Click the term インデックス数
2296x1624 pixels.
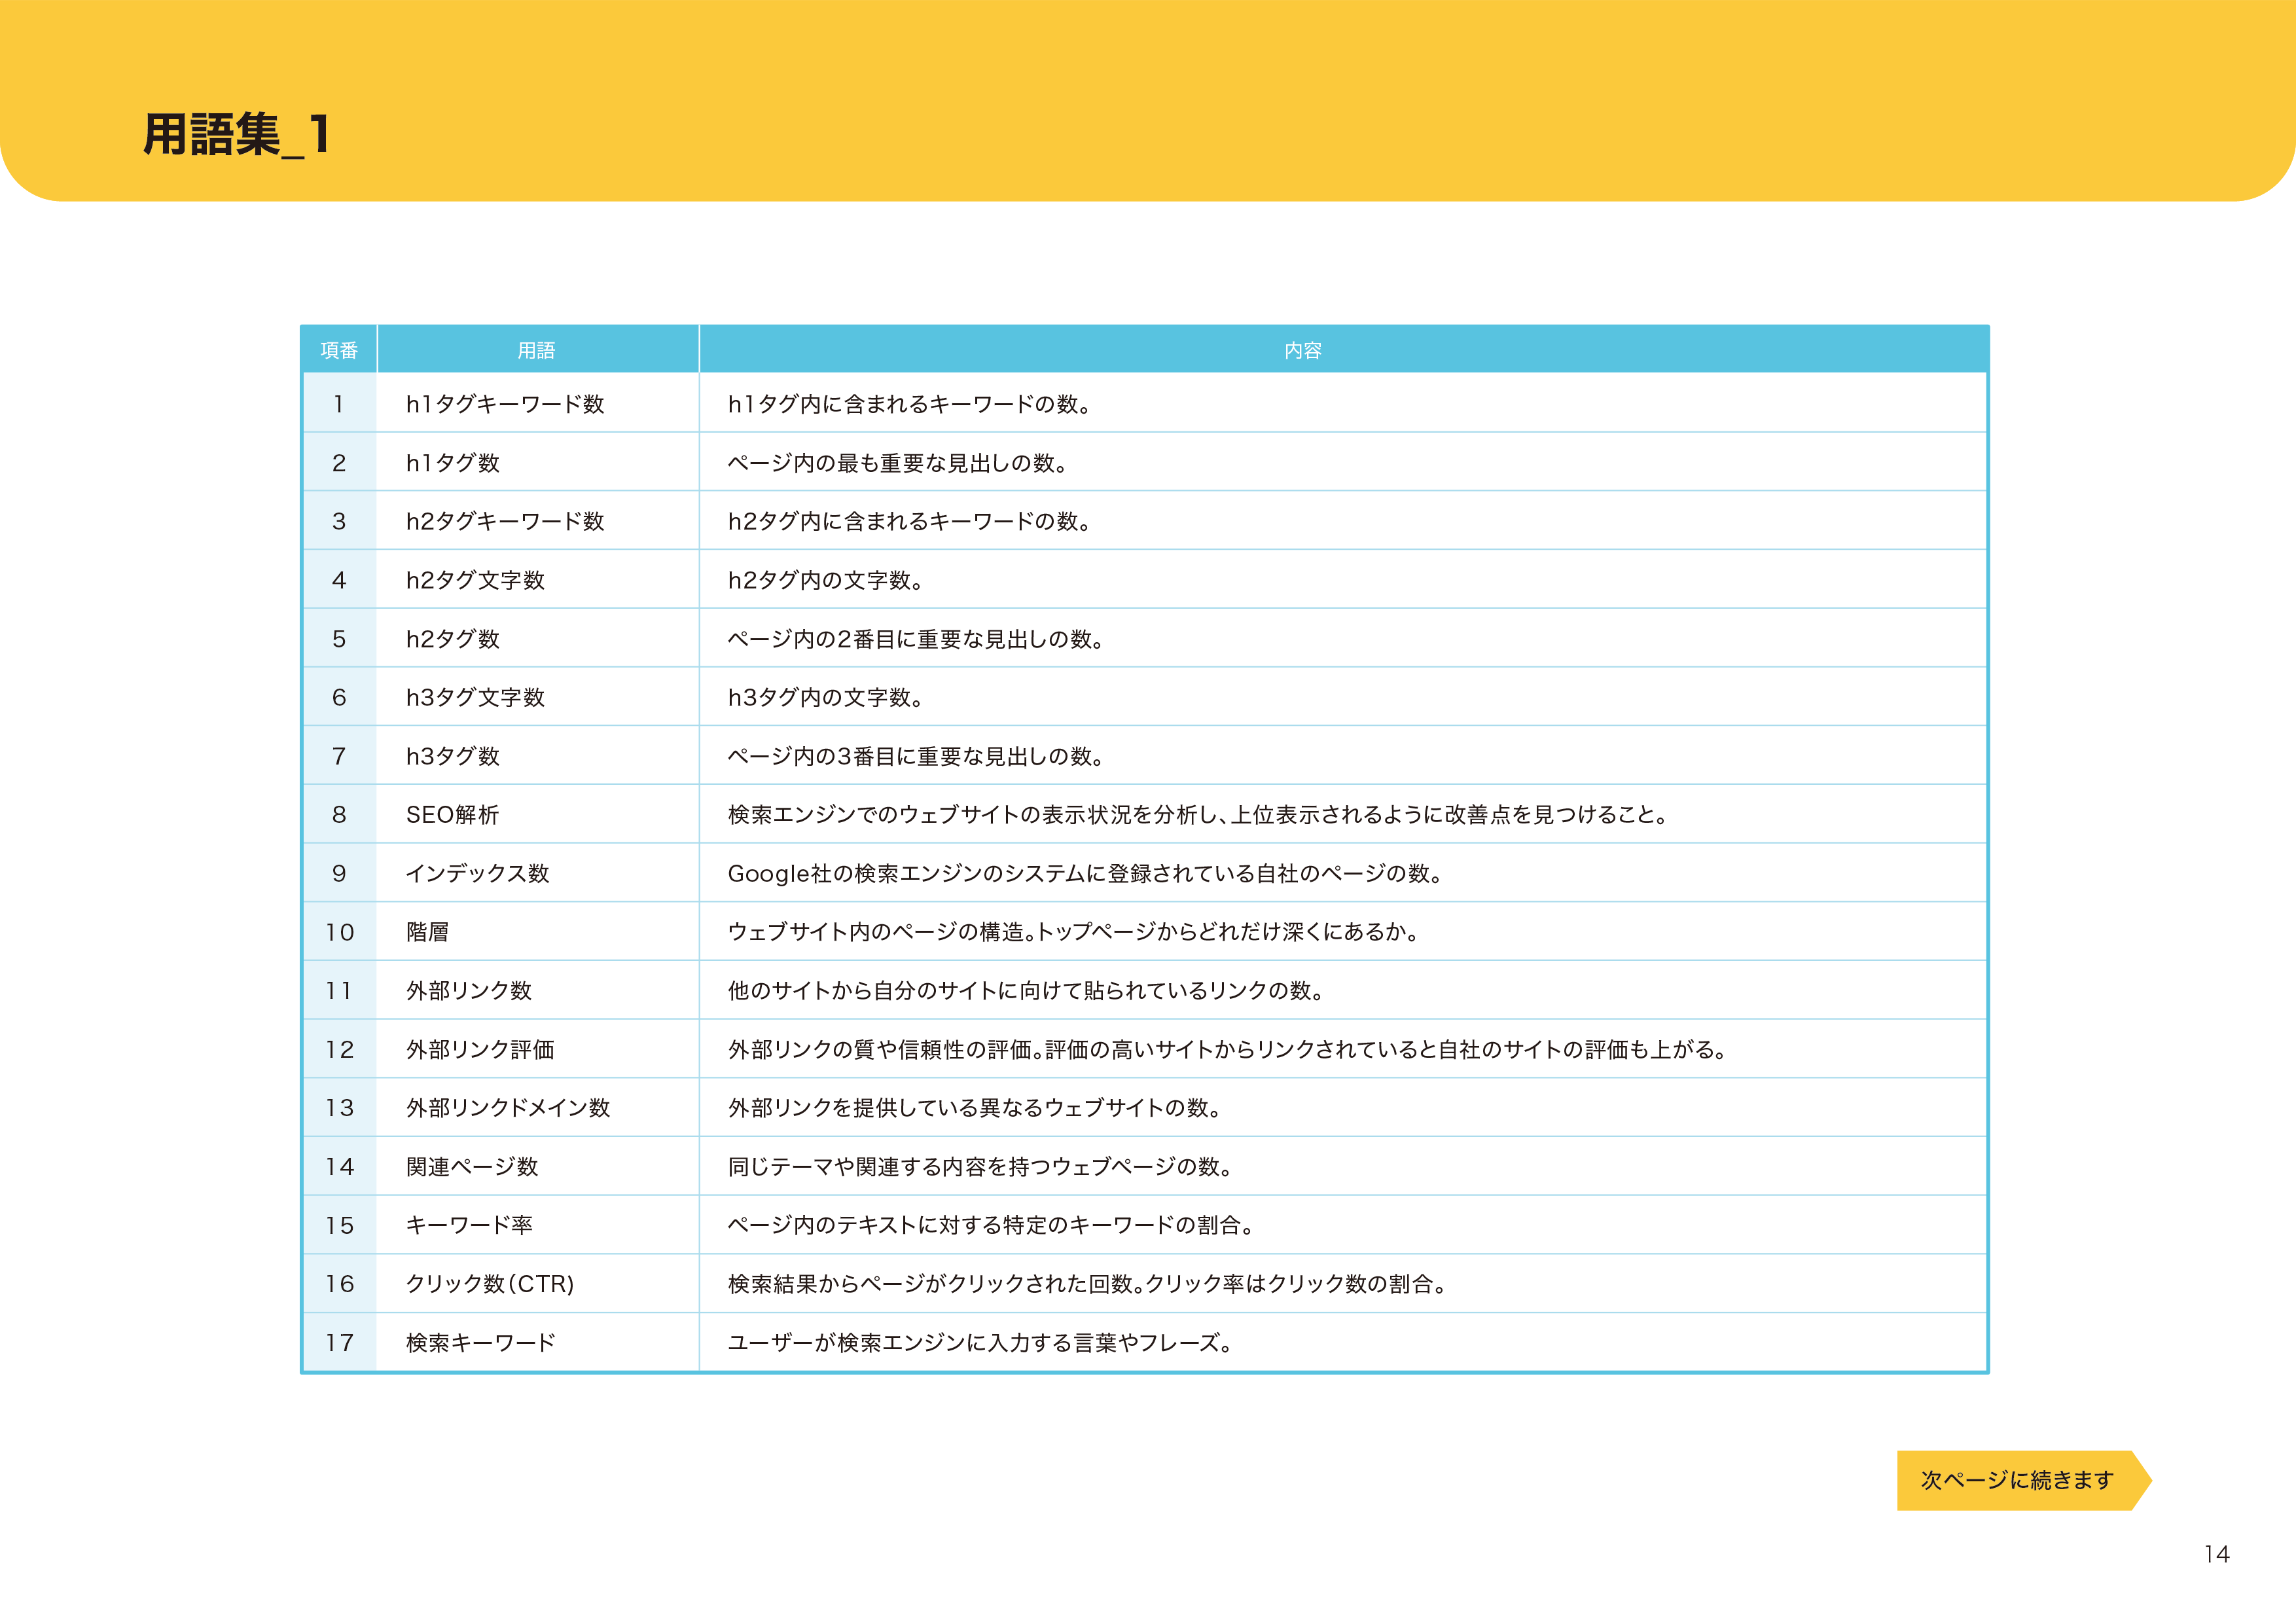click(x=477, y=873)
